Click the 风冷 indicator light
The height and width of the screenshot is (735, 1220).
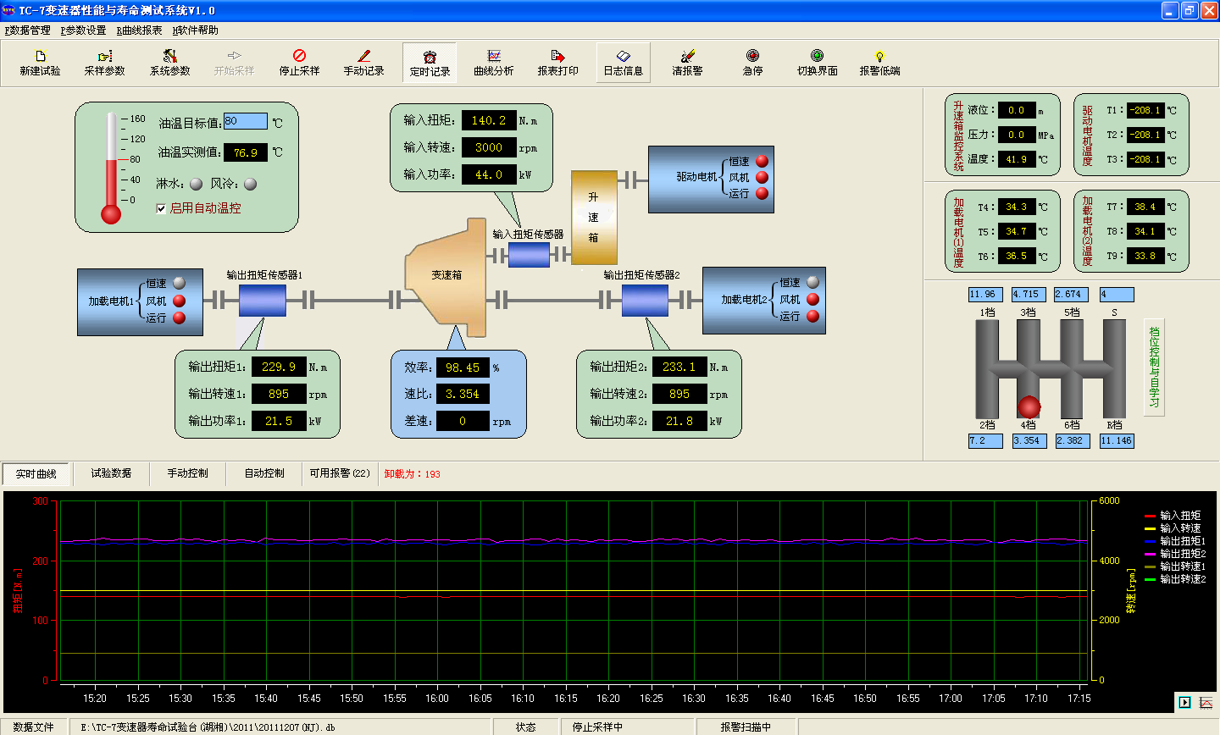coord(250,184)
